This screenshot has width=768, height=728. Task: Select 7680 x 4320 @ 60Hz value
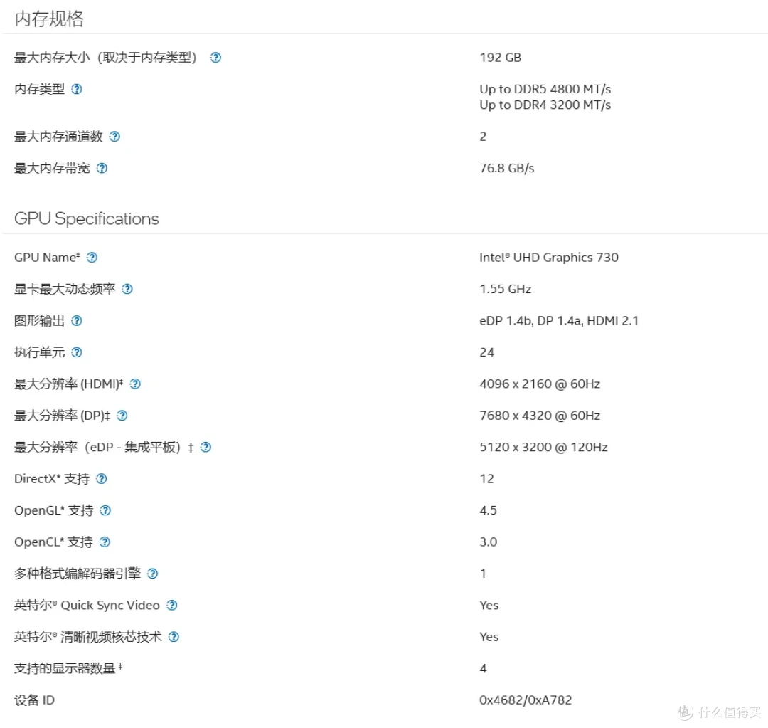pos(539,416)
